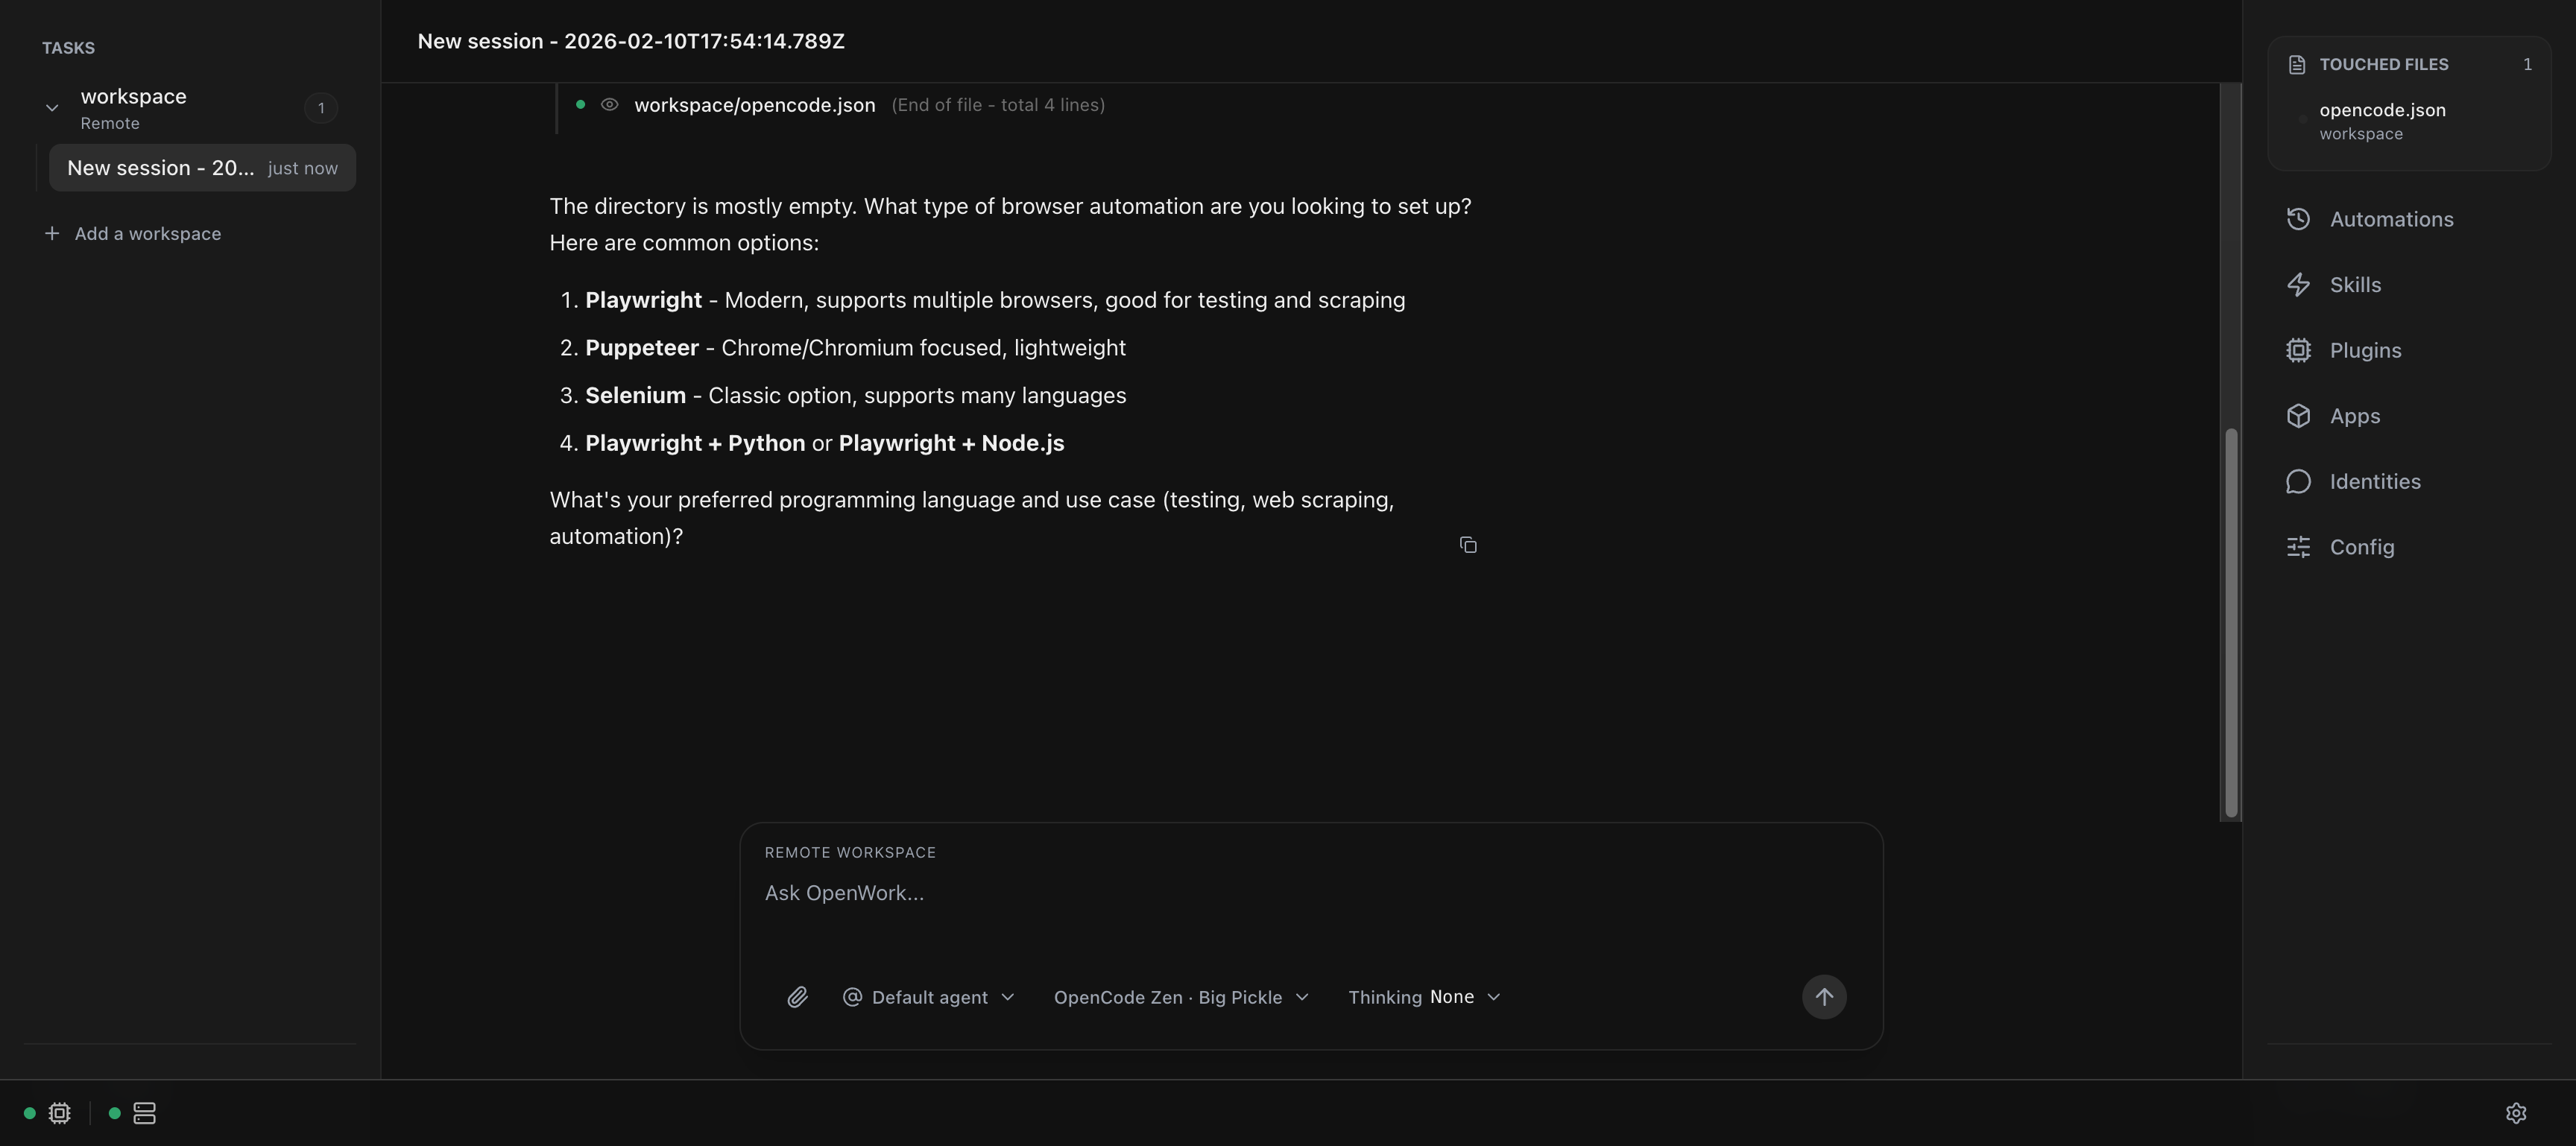
Task: Copy the assistant response with copy icon
Action: click(x=1468, y=545)
